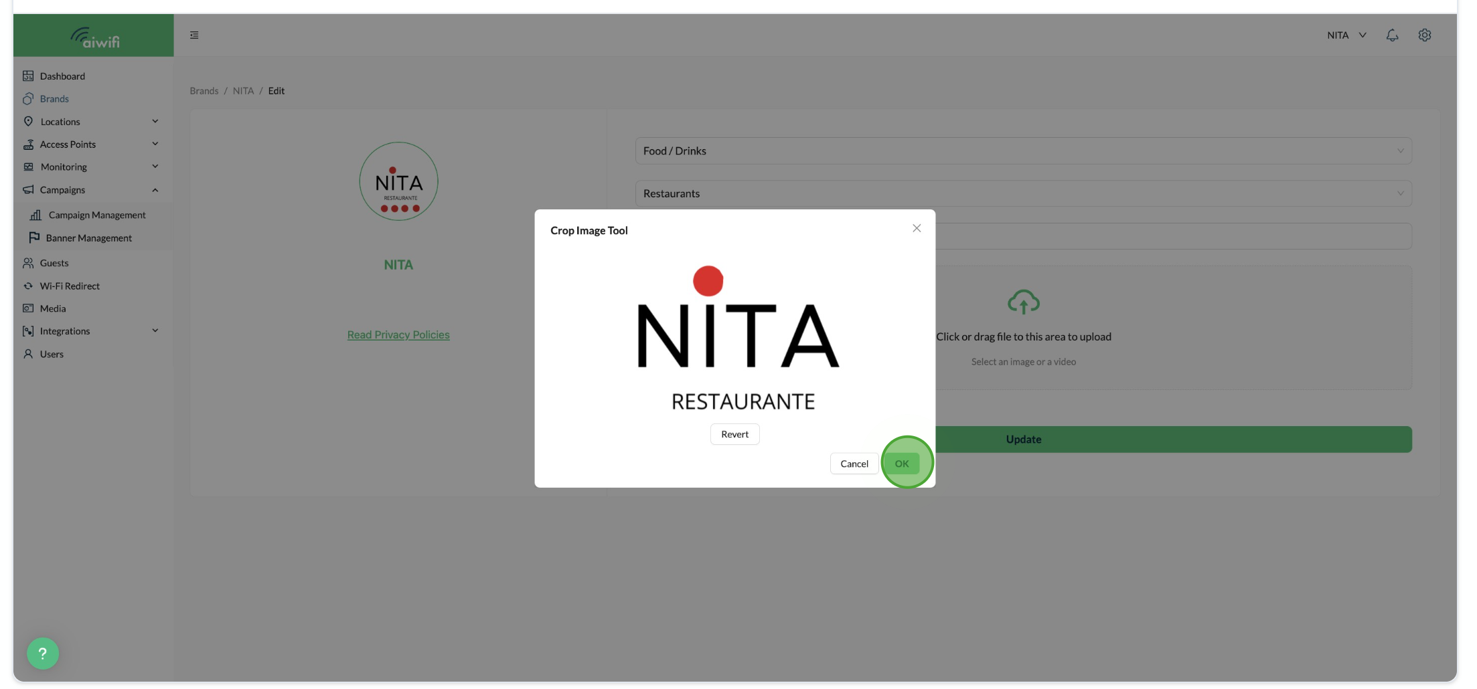
Task: Click the Integrations icon in sidebar
Action: (28, 331)
